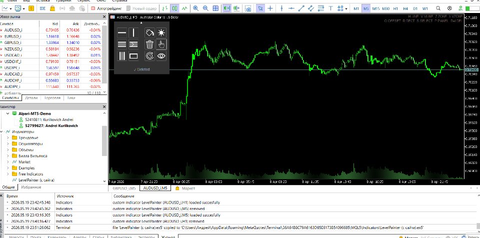This screenshot has height=238, width=480.
Task: Open the chart type dropdown arrow
Action: pos(10,8)
